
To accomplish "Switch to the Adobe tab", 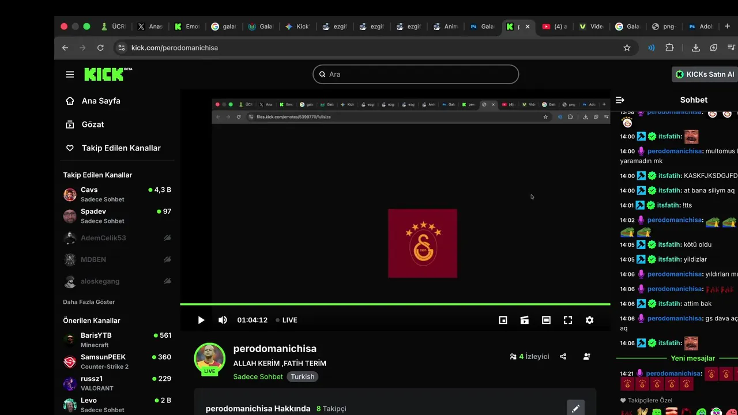I will click(x=700, y=27).
